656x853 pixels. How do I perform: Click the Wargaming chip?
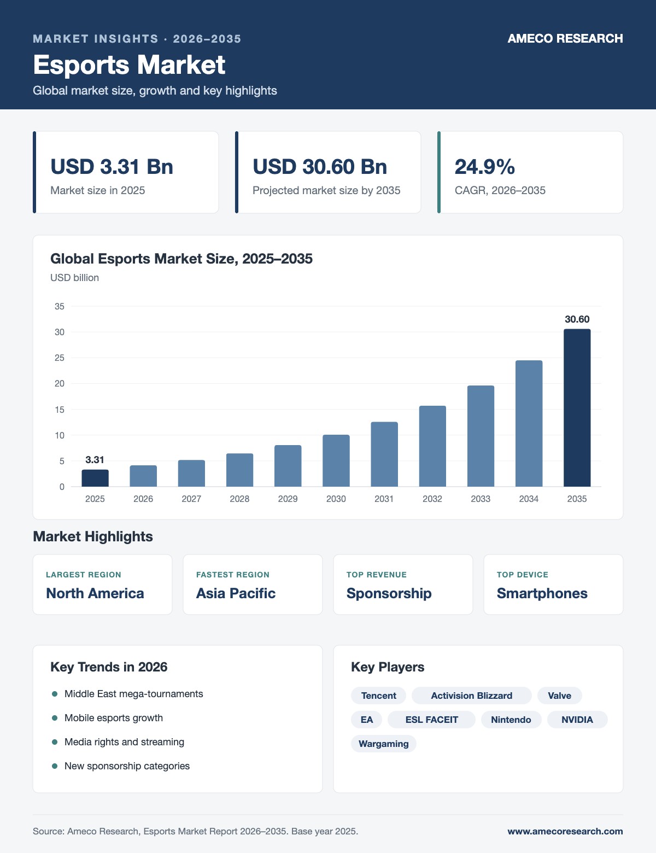point(384,744)
